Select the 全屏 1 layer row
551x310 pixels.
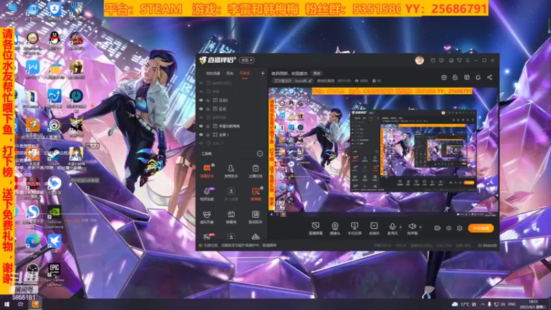tap(231, 134)
